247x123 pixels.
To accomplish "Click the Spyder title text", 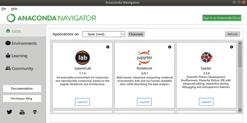I will point(206,69).
